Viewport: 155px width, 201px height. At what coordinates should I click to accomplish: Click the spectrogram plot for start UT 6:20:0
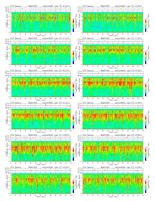(41, 22)
